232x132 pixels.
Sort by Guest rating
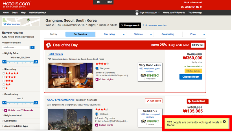[x=168, y=34]
